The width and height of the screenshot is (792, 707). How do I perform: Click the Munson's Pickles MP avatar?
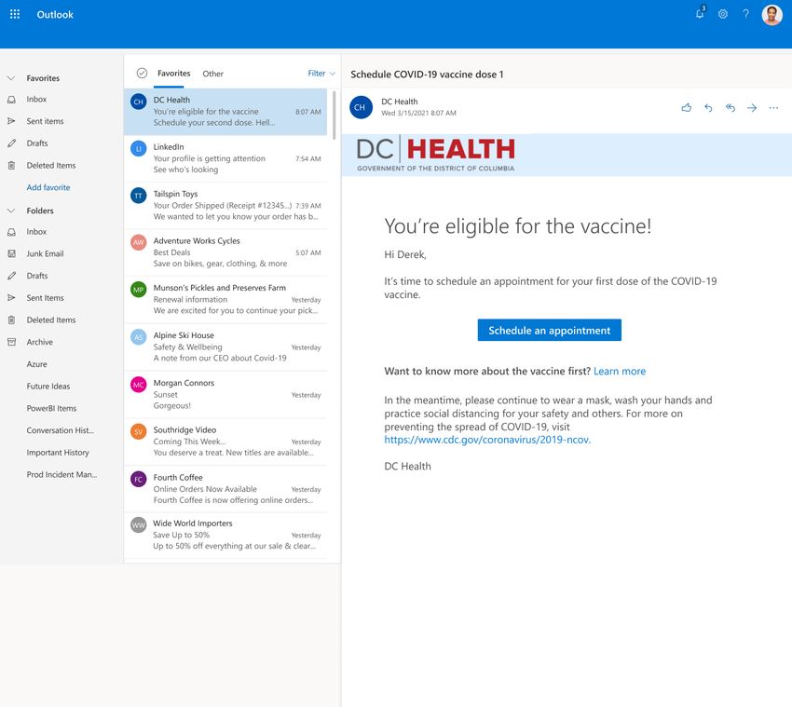139,290
